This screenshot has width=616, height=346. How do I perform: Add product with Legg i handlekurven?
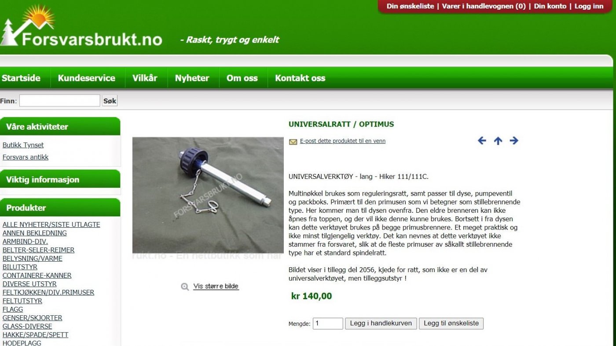(381, 324)
